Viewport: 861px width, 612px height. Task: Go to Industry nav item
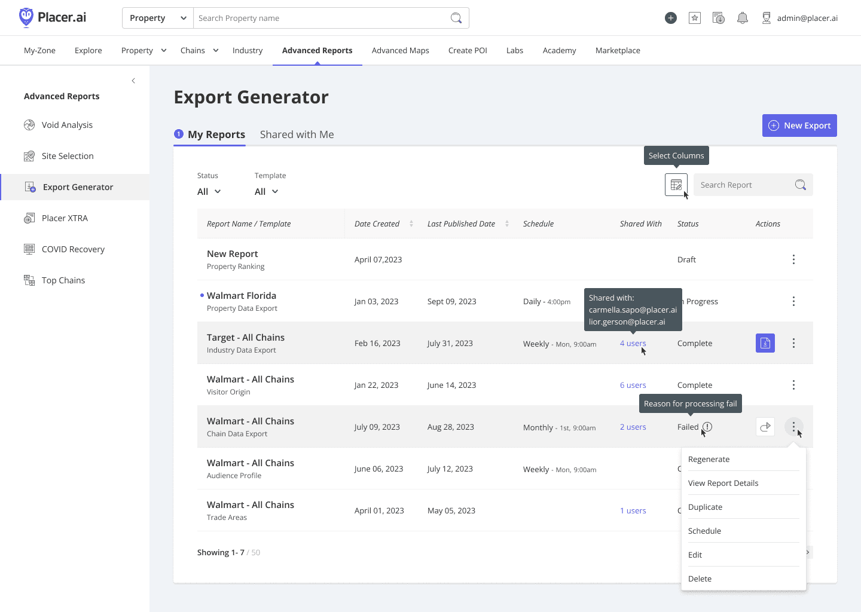(x=248, y=50)
